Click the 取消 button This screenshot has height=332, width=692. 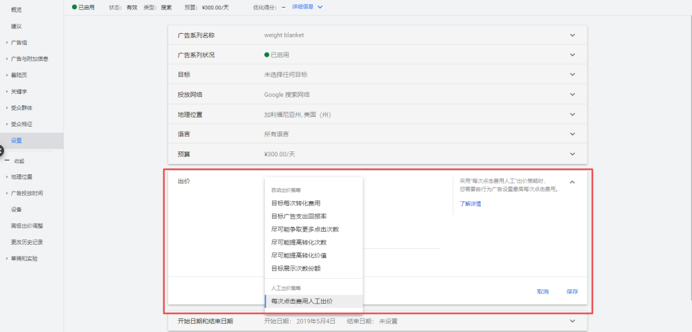[x=543, y=292]
